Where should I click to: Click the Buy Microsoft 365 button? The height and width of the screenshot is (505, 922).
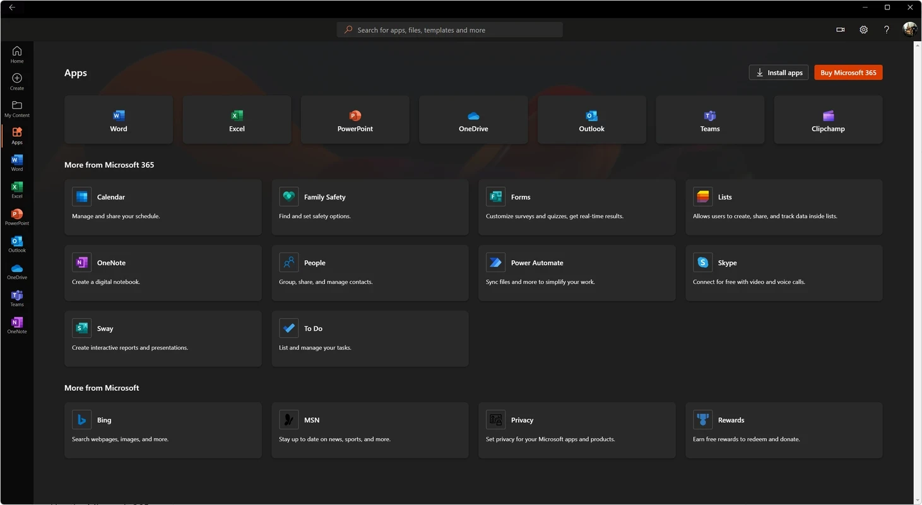[848, 73]
